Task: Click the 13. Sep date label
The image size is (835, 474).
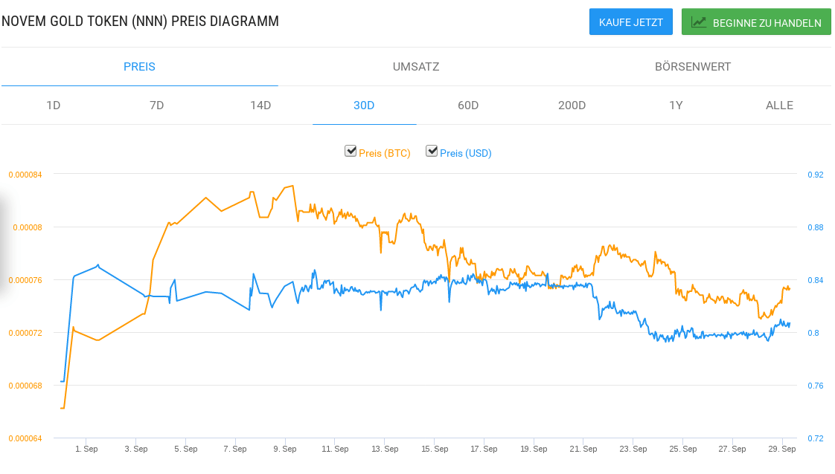Action: point(385,449)
